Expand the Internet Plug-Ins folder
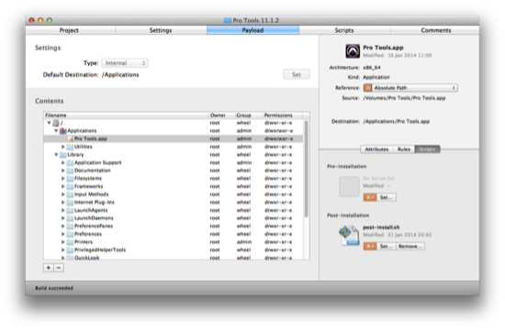 pyautogui.click(x=63, y=203)
